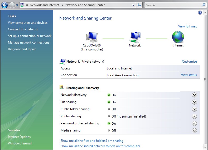Click Printer sharing Off indicator
This screenshot has height=150, width=208.
tap(109, 116)
